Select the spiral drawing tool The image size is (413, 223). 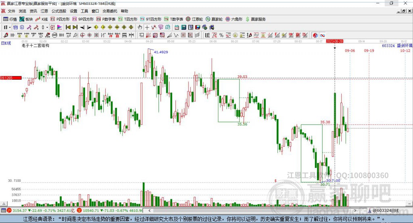(41, 35)
